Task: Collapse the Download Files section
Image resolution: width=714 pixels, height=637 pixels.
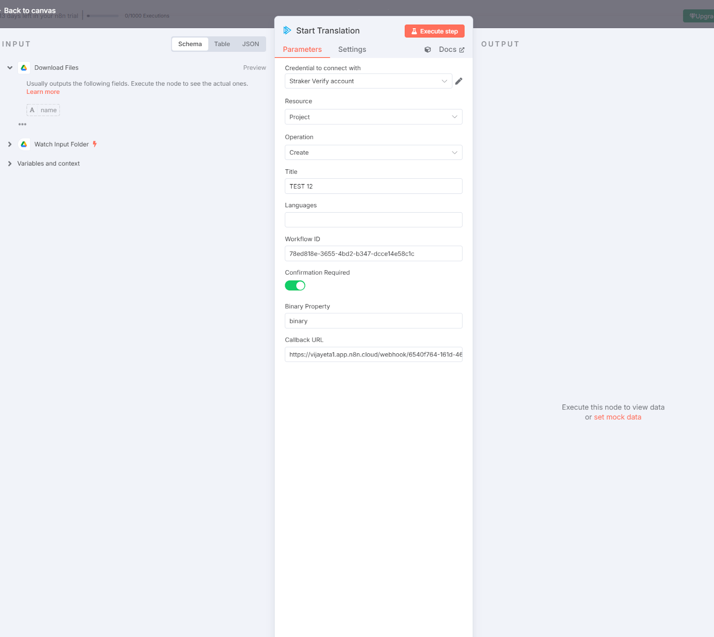Action: click(10, 67)
